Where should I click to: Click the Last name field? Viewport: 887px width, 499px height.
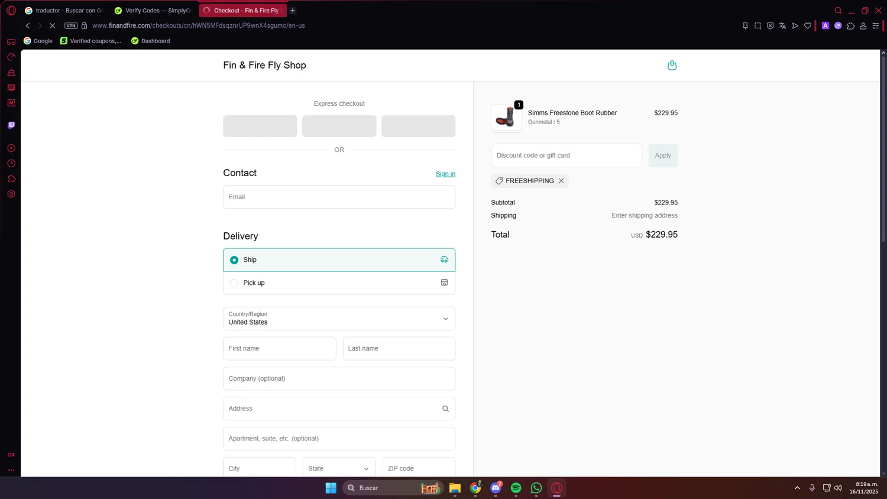click(x=399, y=348)
